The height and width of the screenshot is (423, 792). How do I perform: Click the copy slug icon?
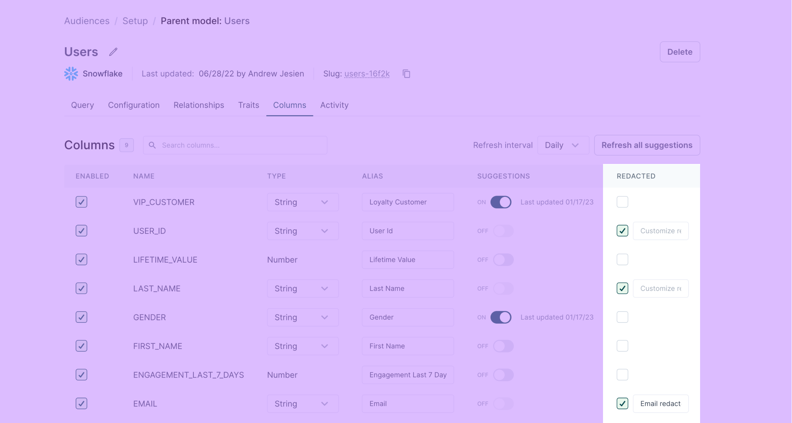406,74
